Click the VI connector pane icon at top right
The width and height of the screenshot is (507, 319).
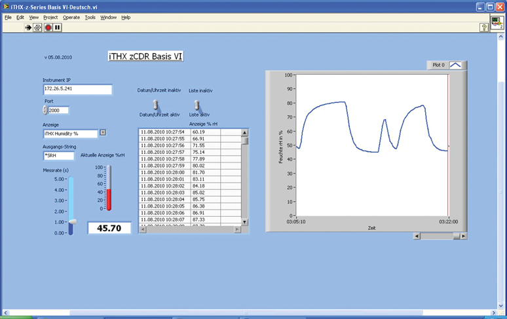[497, 23]
